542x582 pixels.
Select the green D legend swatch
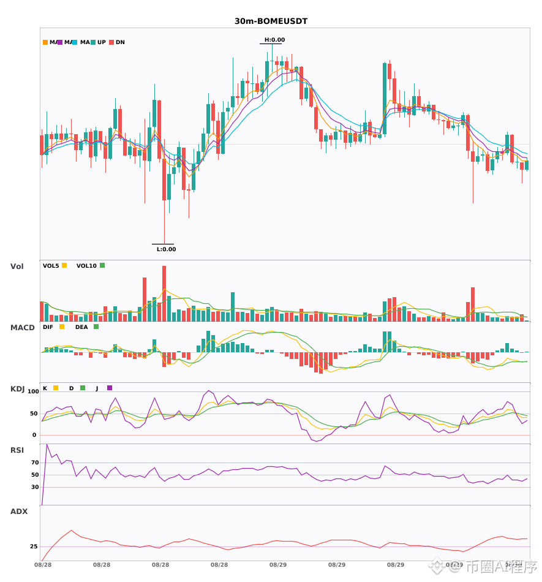coord(83,388)
